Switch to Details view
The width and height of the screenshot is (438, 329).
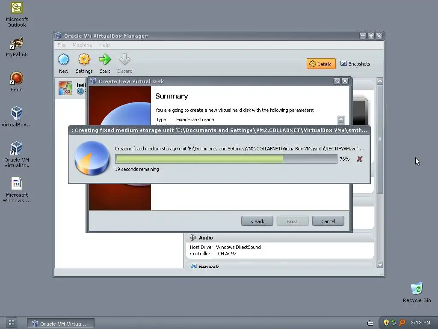(321, 64)
